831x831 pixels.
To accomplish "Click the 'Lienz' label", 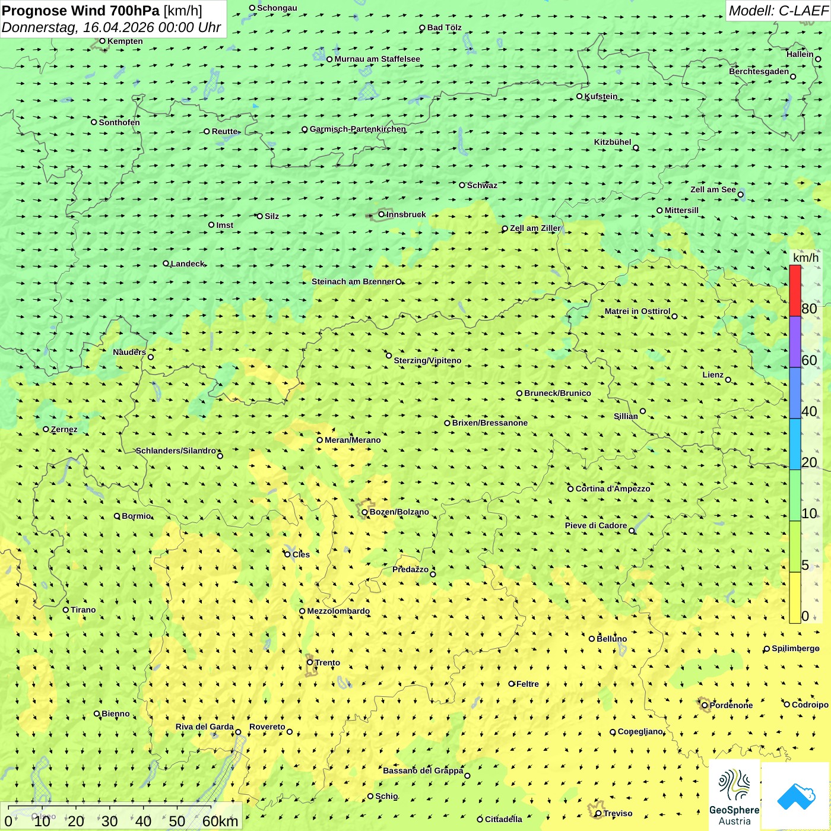I will point(713,375).
